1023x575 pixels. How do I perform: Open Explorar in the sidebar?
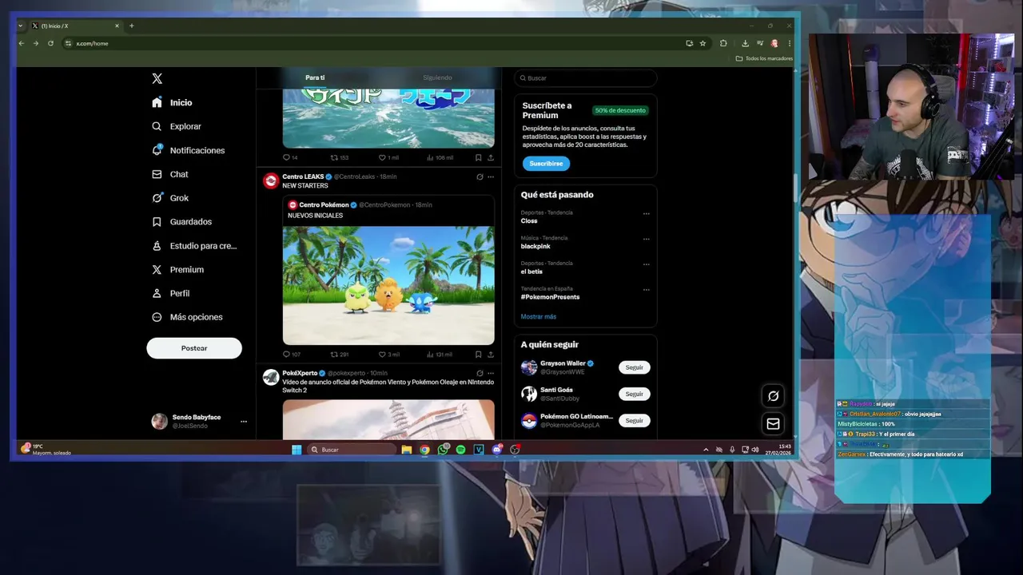coord(177,126)
